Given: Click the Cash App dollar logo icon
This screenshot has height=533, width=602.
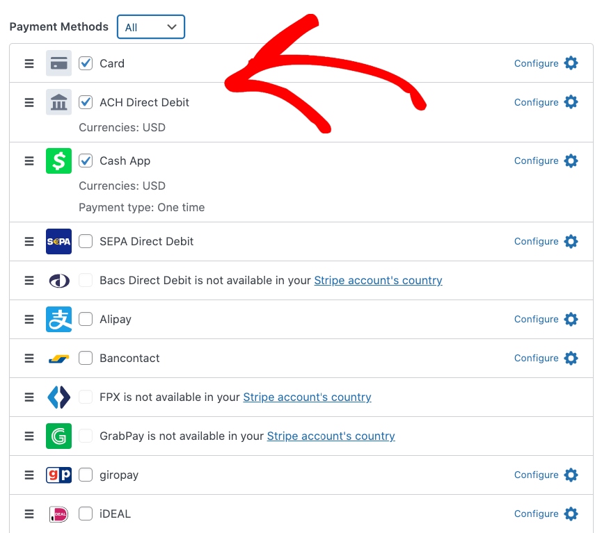Looking at the screenshot, I should pos(58,161).
